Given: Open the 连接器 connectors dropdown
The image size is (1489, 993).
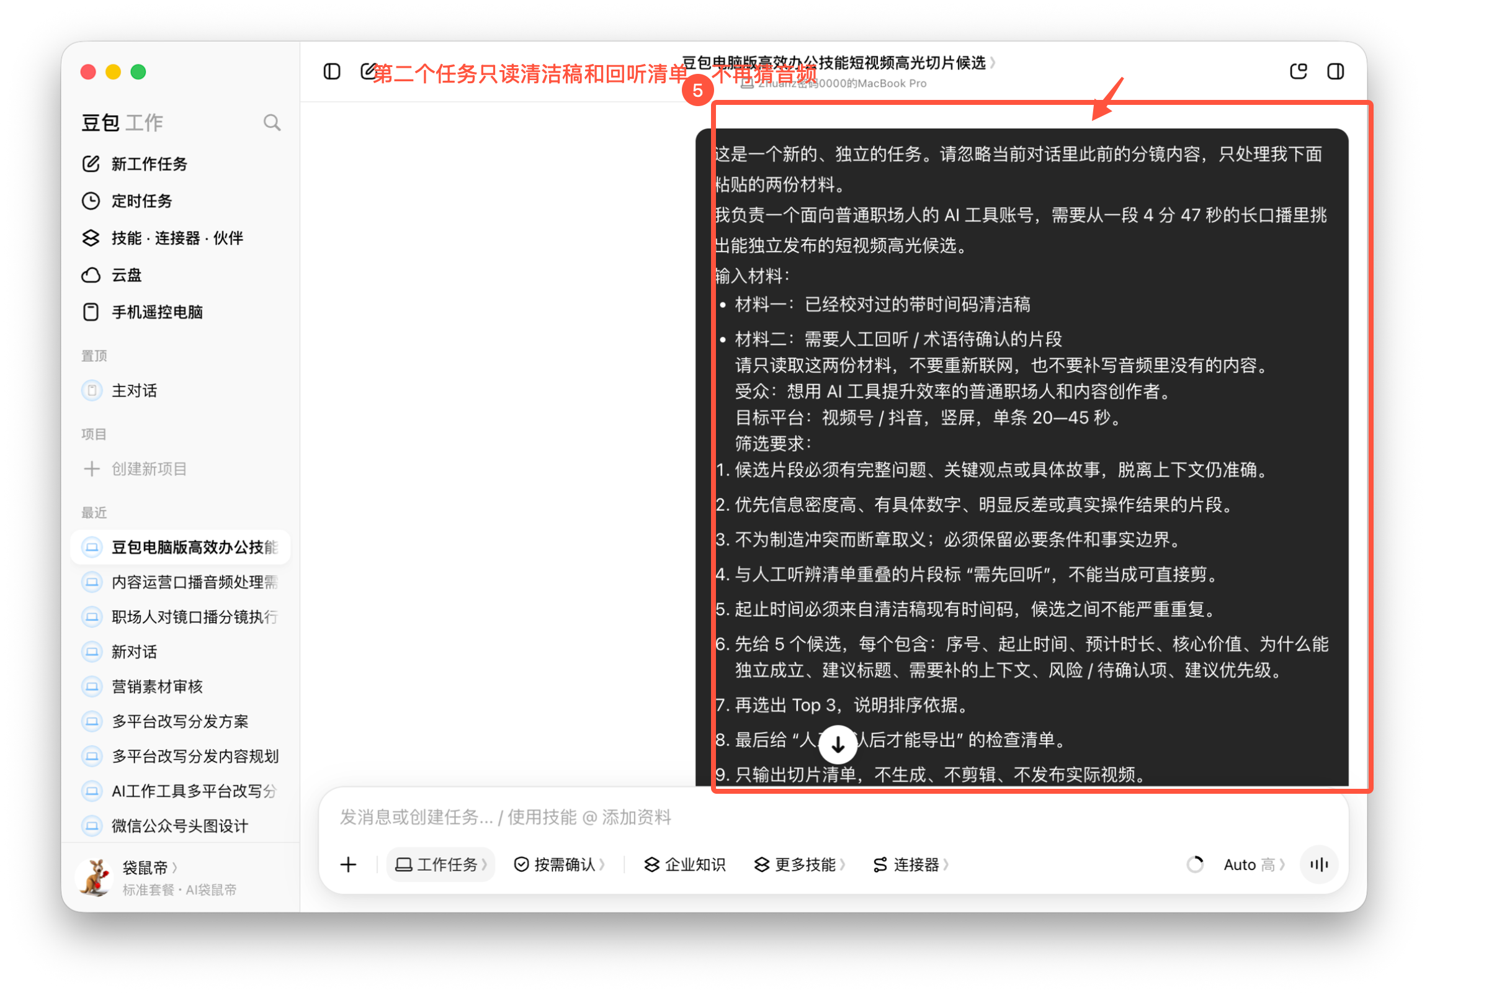Looking at the screenshot, I should tap(910, 865).
